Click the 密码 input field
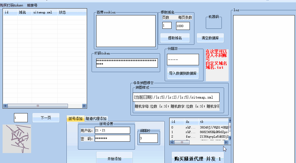 (112, 138)
